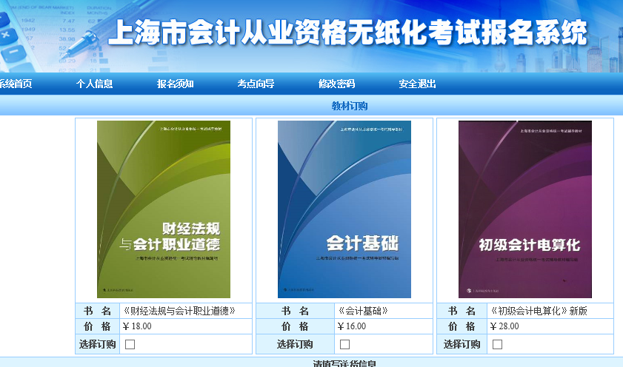Go to 个人信息 page
The width and height of the screenshot is (623, 367).
95,84
